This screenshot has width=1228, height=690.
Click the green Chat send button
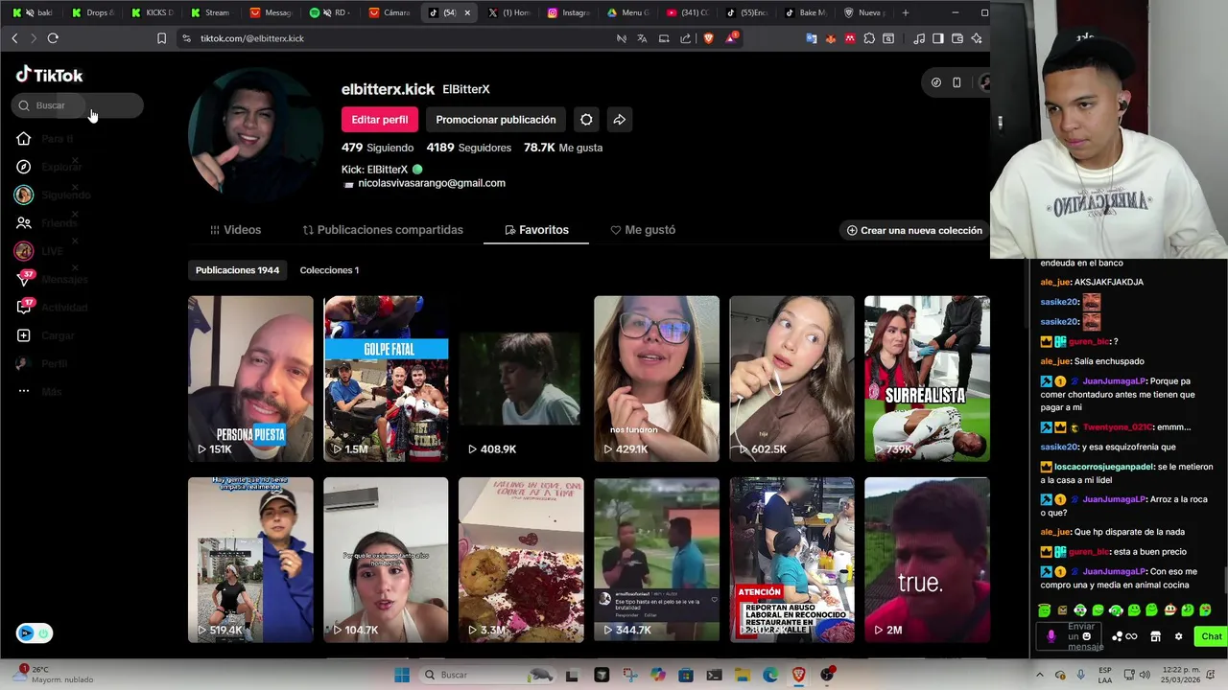point(1211,636)
